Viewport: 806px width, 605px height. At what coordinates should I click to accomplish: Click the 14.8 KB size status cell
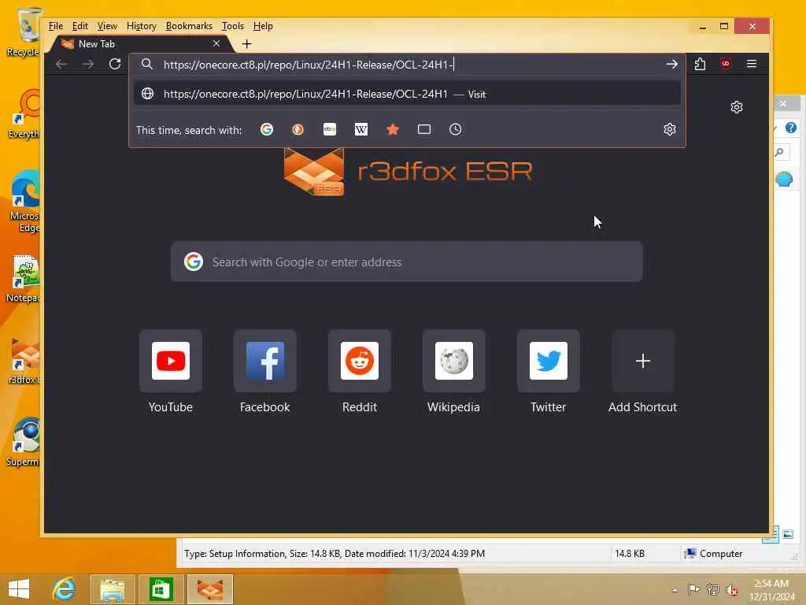tap(630, 554)
